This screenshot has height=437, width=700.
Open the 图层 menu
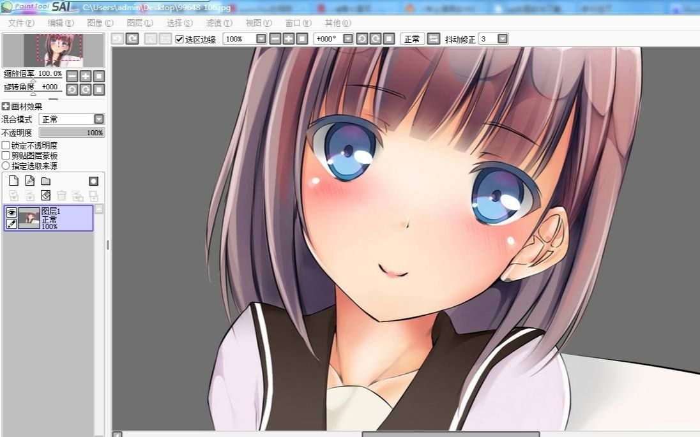(x=140, y=23)
